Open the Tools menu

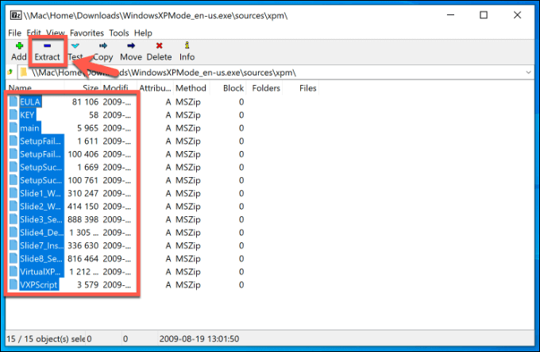coord(119,33)
